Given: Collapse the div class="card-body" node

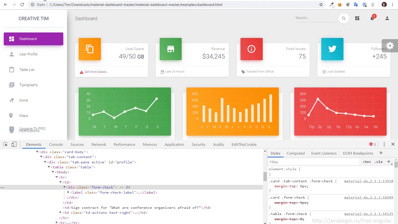Looking at the screenshot, I should point(37,152).
